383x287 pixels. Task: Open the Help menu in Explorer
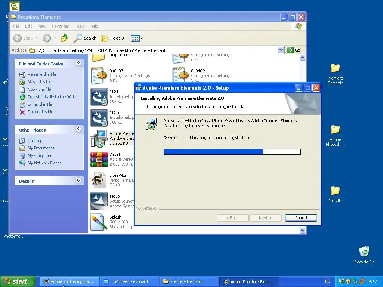pos(94,26)
